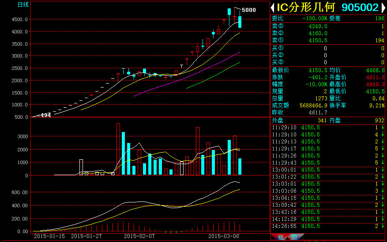Click the 外盘 value 341
The image size is (387, 242).
pos(322,121)
